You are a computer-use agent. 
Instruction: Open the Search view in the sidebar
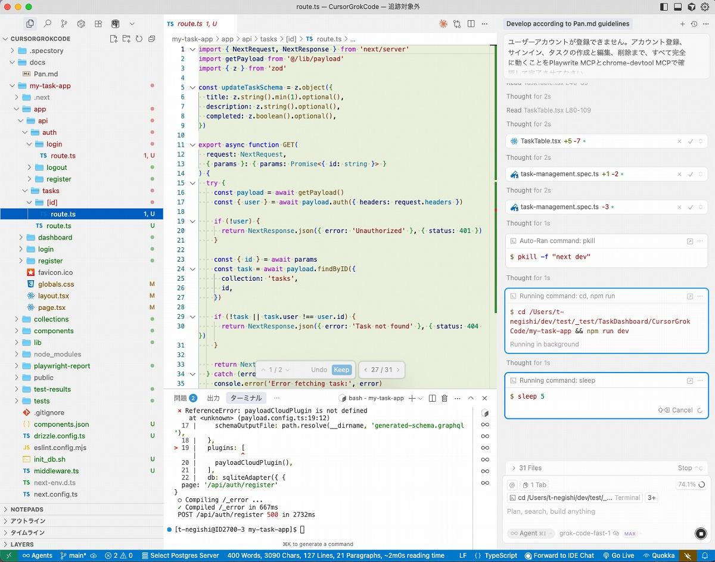tap(47, 24)
